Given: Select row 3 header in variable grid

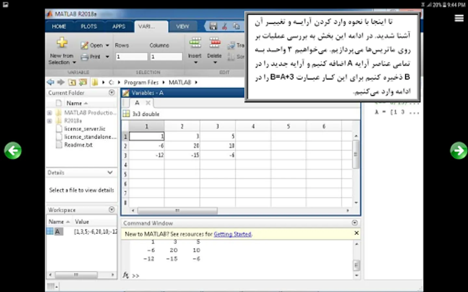Looking at the screenshot, I should [x=125, y=155].
